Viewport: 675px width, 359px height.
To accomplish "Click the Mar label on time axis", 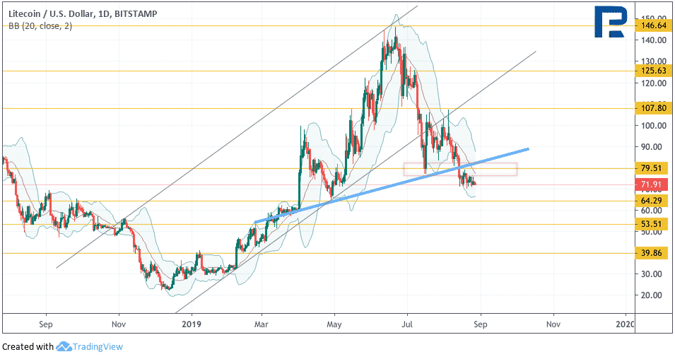I will (262, 324).
